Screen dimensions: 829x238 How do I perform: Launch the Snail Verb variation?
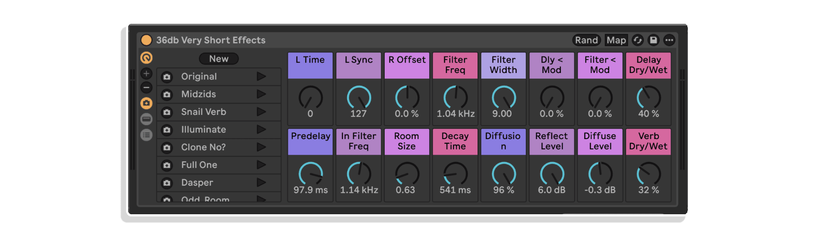pos(261,112)
